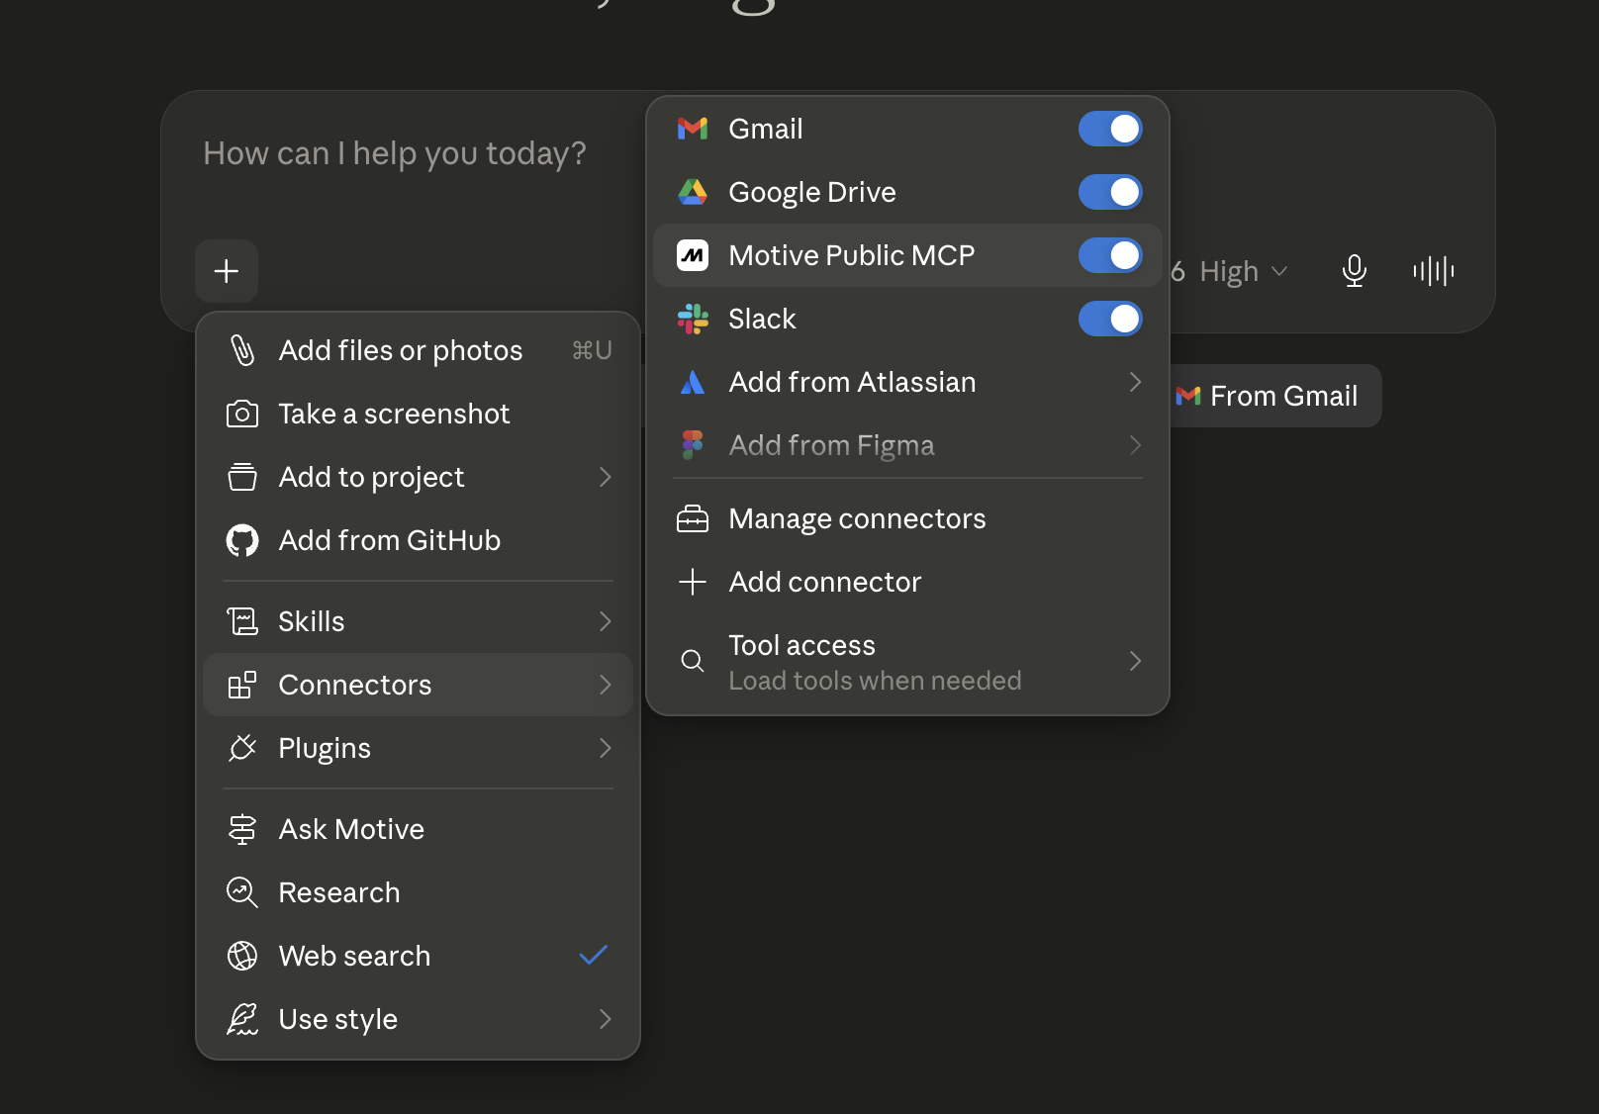Select the Ask Motive option

coord(418,829)
